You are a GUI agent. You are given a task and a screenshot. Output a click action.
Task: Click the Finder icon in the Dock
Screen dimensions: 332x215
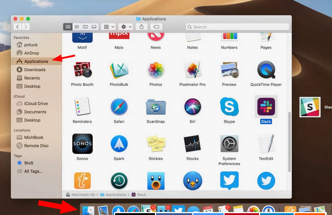pyautogui.click(x=89, y=211)
